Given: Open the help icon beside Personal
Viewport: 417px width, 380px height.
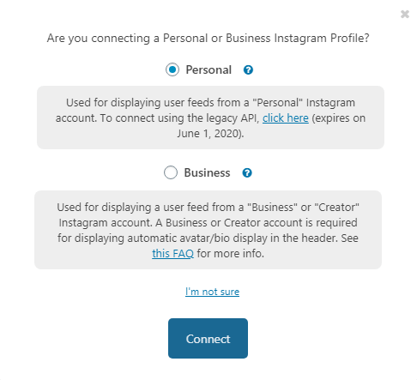Looking at the screenshot, I should 248,69.
